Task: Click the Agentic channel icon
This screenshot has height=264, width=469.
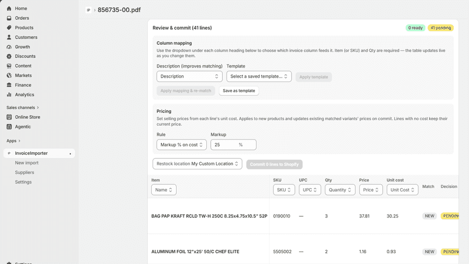Action: (x=9, y=126)
